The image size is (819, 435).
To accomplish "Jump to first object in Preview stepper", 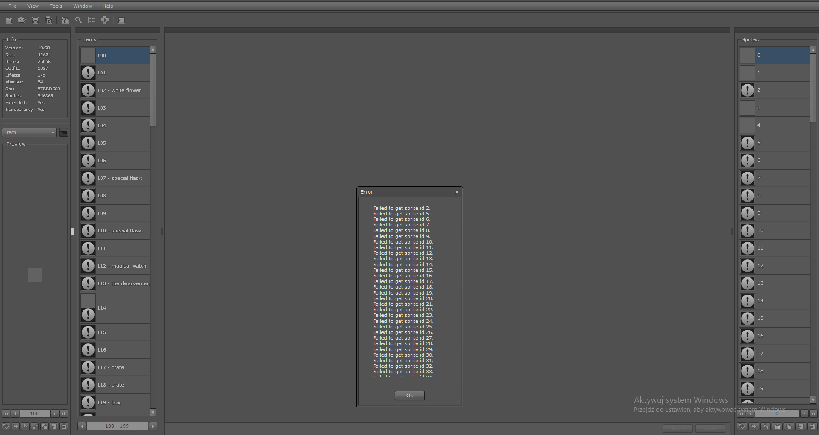I will pos(6,414).
